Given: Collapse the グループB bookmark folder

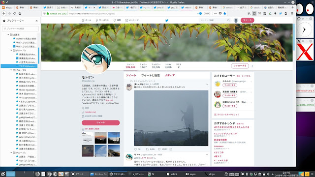Looking at the screenshot, I should pos(11,70).
